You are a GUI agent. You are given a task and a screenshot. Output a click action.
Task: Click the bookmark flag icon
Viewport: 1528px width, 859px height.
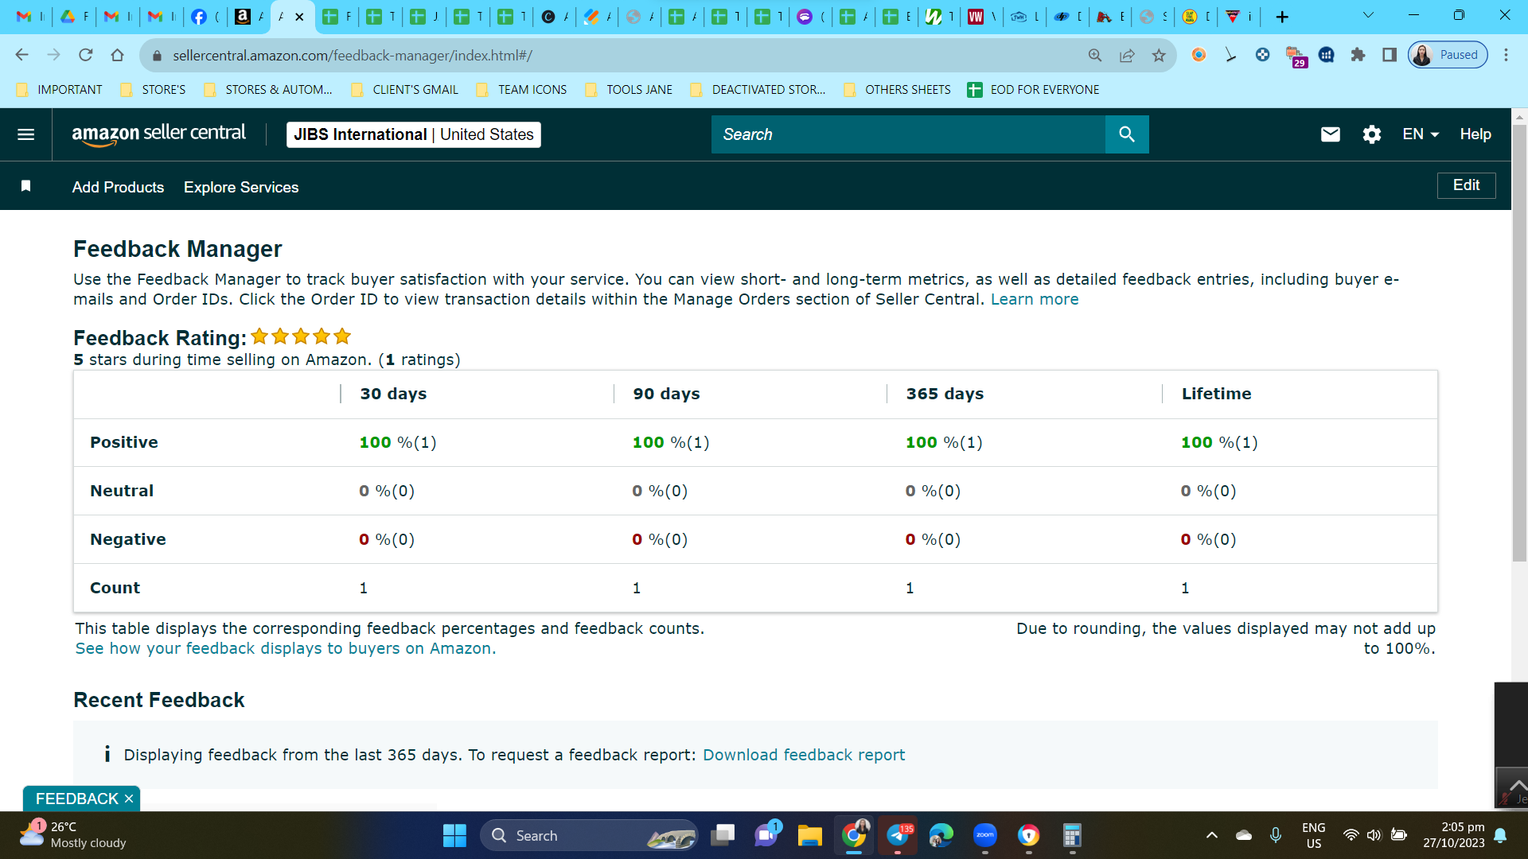[x=26, y=186]
